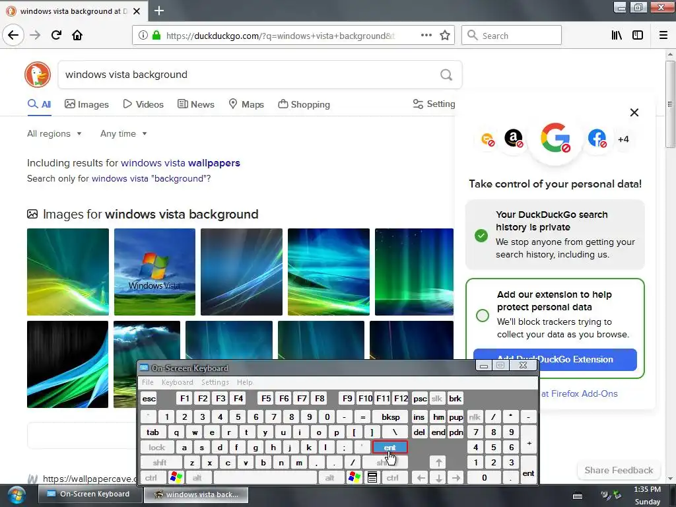Viewport: 676px width, 507px height.
Task: Toggle the left alt key on keyboard
Action: (197, 478)
